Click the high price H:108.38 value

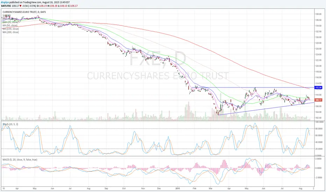click(52, 6)
